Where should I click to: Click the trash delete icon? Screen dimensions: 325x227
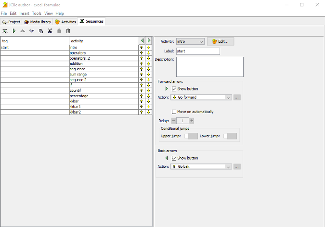click(x=68, y=31)
